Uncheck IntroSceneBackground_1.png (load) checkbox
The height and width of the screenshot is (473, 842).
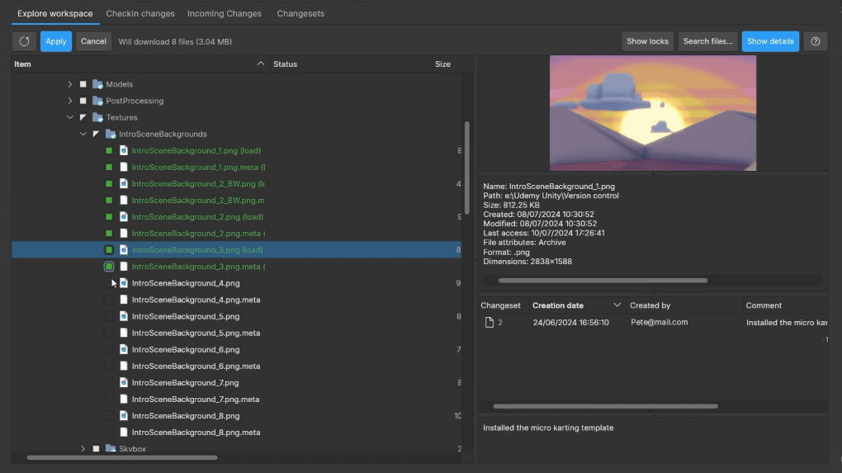(x=109, y=151)
